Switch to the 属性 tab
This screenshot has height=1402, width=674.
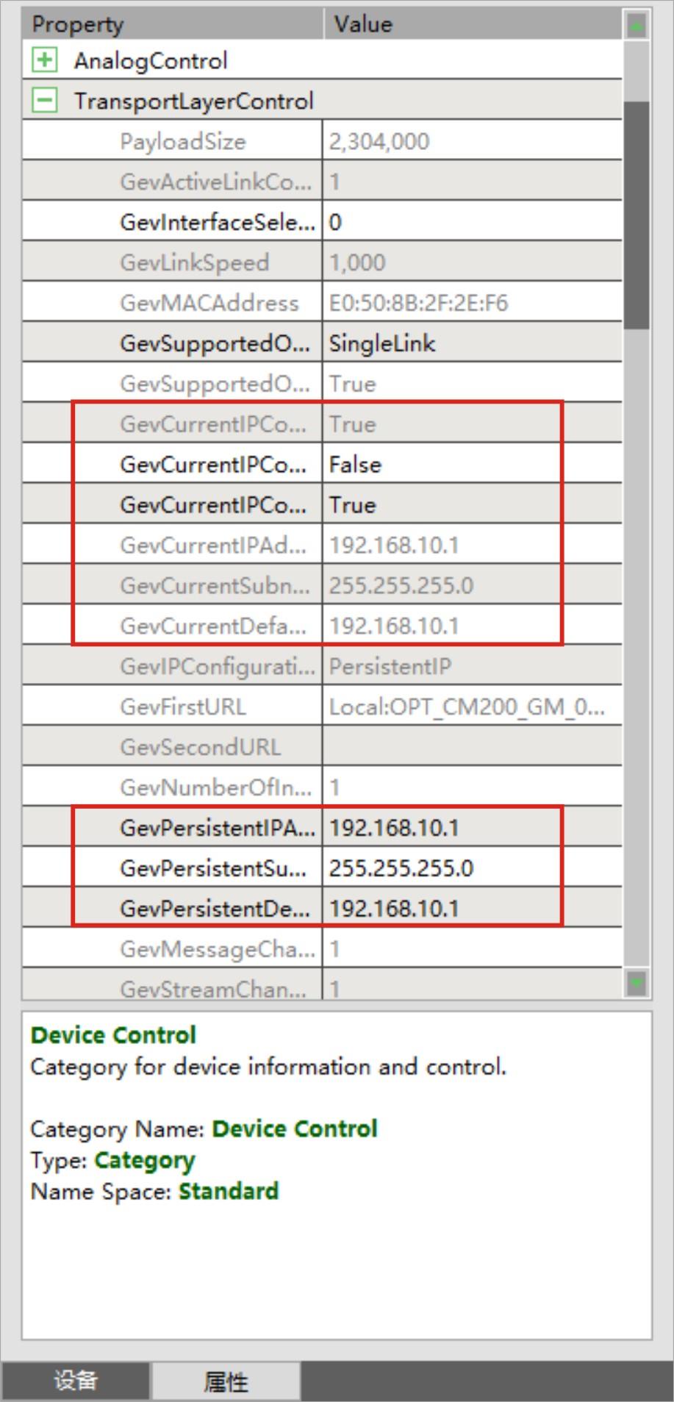(x=226, y=1381)
